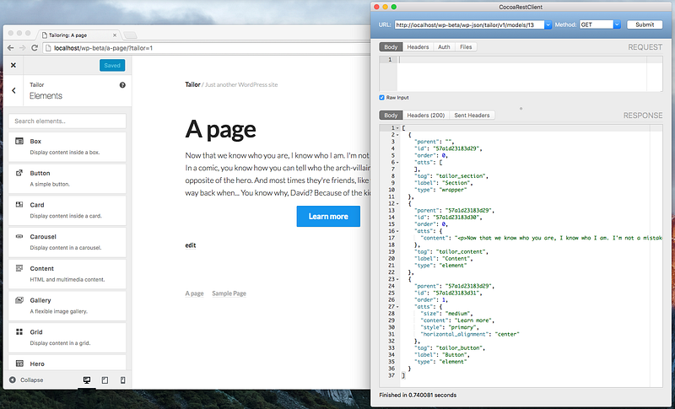Click the Carousel element icon
The width and height of the screenshot is (675, 409).
point(19,236)
